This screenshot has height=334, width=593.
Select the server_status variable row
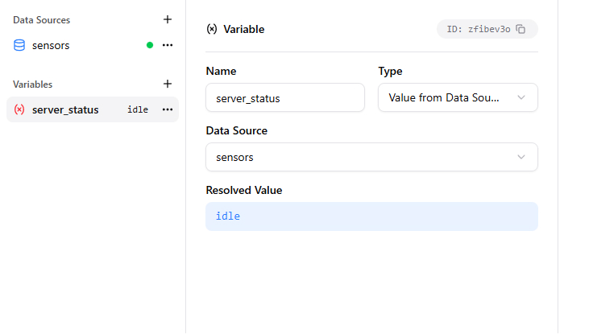tap(93, 109)
